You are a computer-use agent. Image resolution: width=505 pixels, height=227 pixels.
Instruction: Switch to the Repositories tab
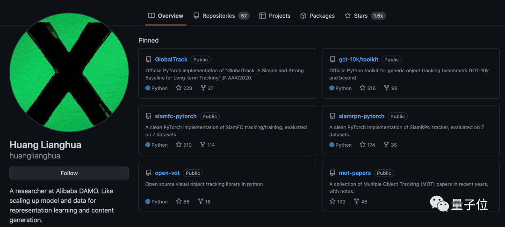coord(221,16)
